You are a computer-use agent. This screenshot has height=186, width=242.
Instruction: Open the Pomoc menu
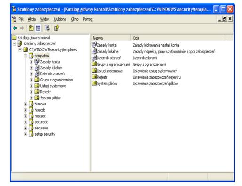click(x=88, y=19)
